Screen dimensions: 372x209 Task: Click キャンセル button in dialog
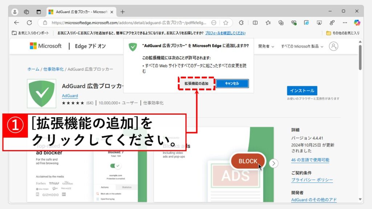point(232,83)
